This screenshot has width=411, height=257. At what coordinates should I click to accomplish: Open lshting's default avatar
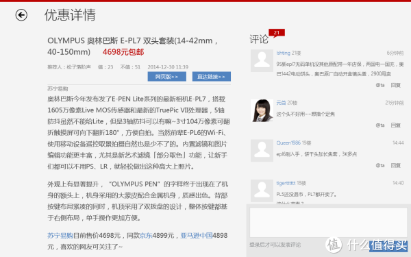(x=262, y=60)
